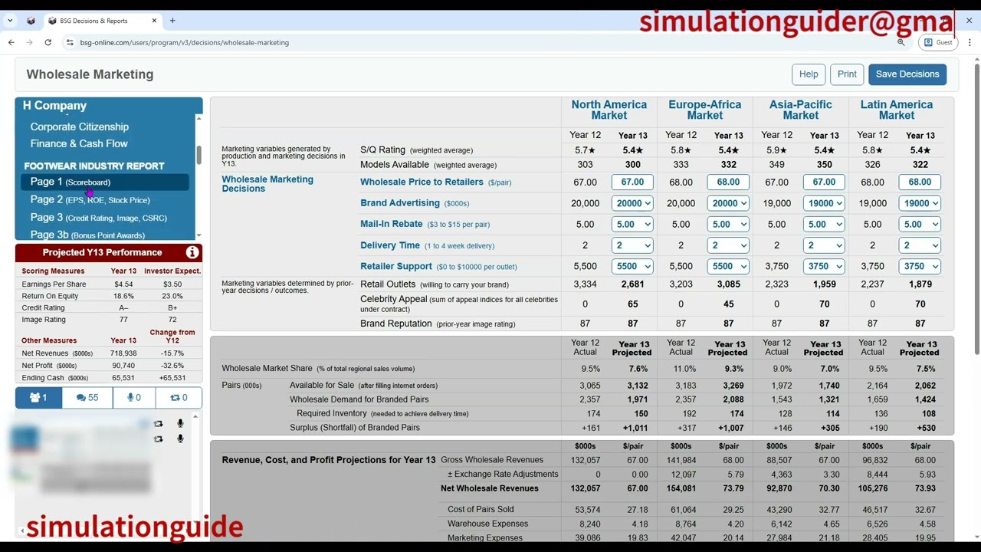
Task: Click the Print button
Action: point(847,74)
